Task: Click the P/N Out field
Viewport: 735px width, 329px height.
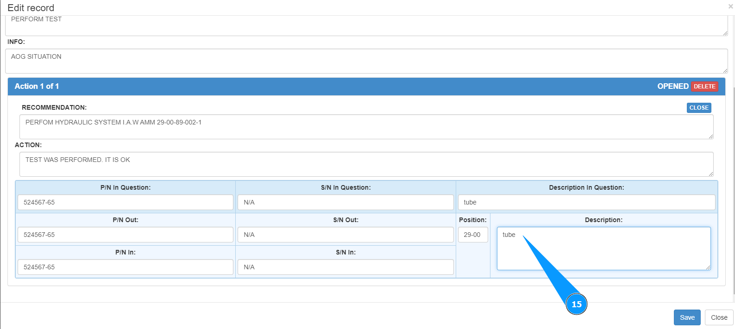Action: pos(126,235)
